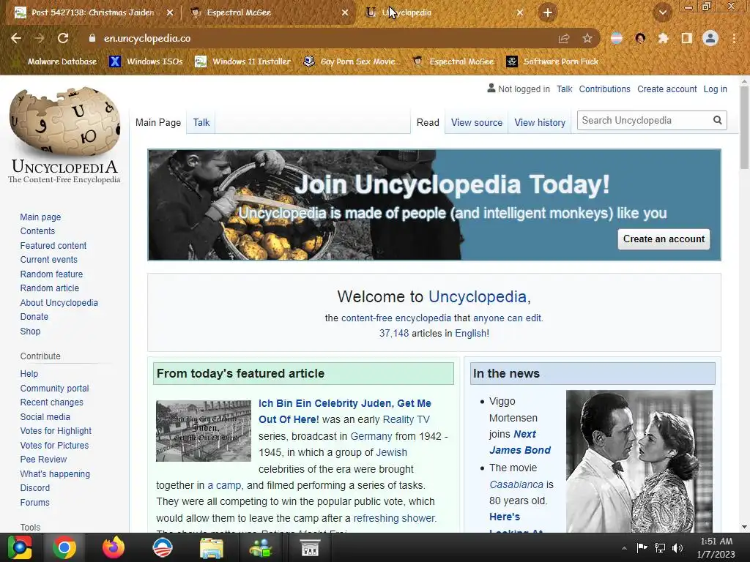Launch Firefox from the taskbar
The height and width of the screenshot is (562, 750).
(114, 547)
